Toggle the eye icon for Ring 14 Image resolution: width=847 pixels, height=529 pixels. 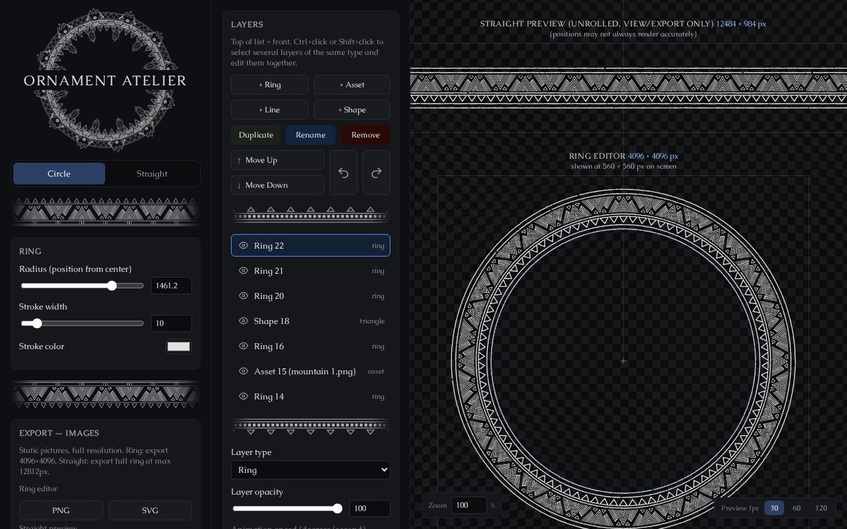244,396
